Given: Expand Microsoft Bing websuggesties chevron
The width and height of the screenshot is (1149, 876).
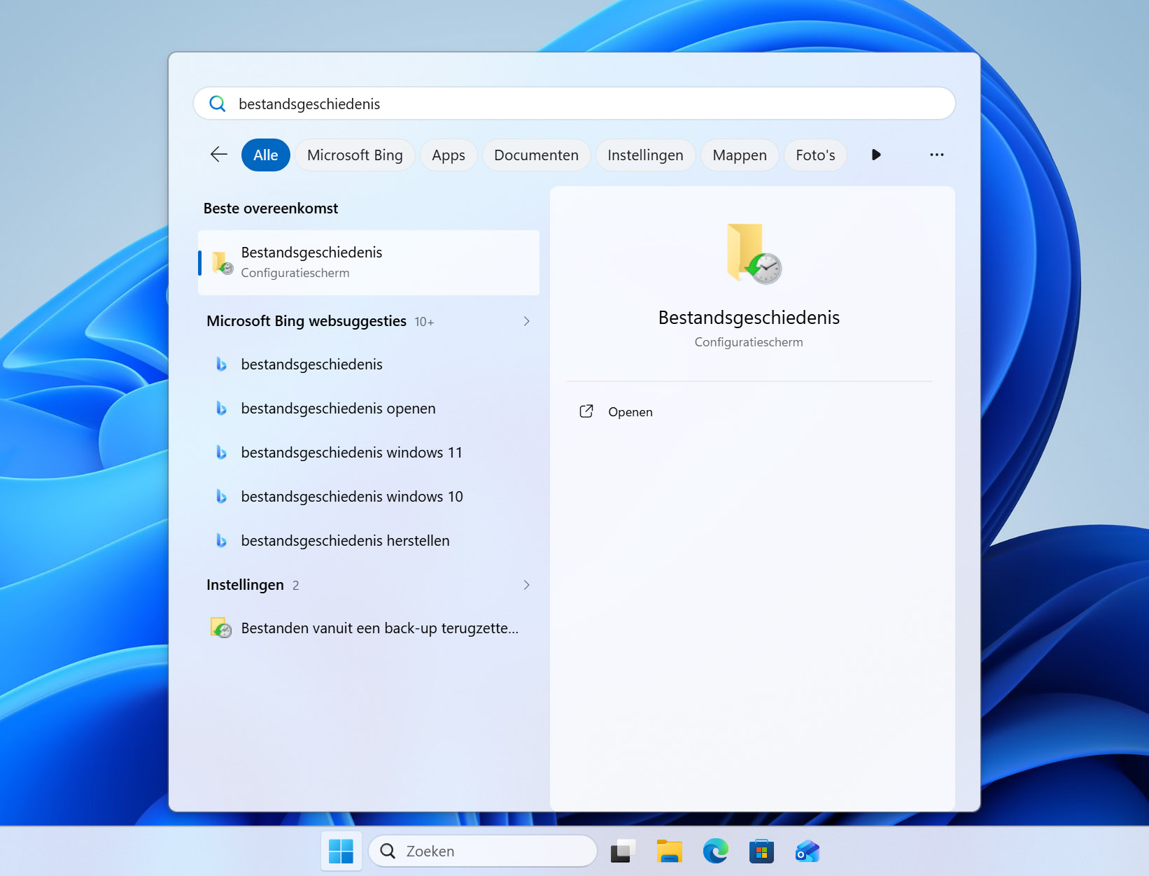Looking at the screenshot, I should click(526, 321).
